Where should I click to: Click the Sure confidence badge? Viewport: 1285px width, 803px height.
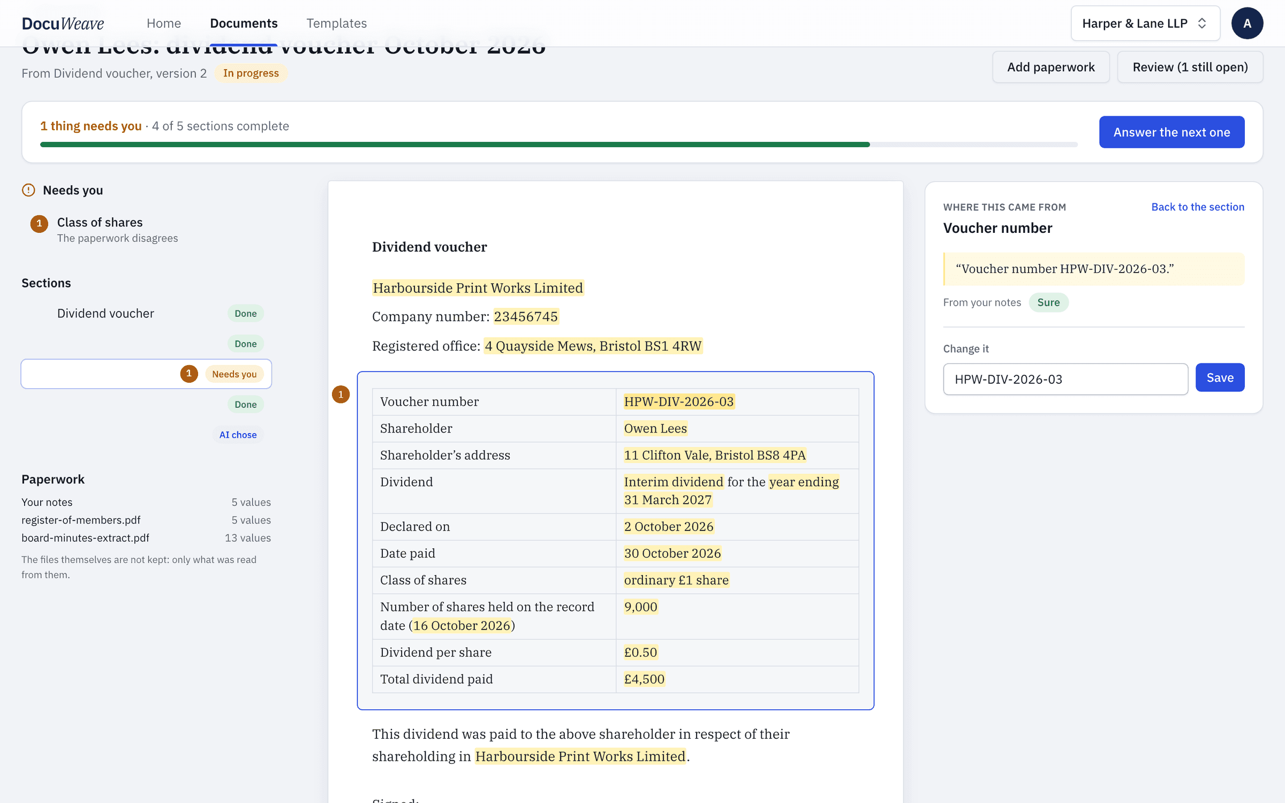coord(1048,302)
